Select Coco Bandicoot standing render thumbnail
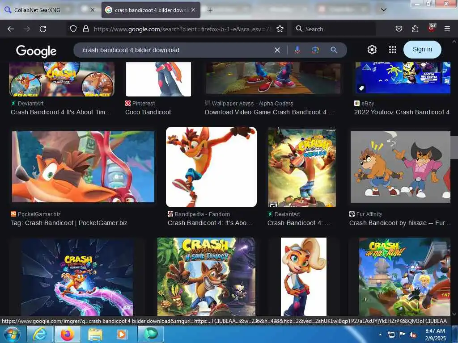458x343 pixels. point(304,276)
